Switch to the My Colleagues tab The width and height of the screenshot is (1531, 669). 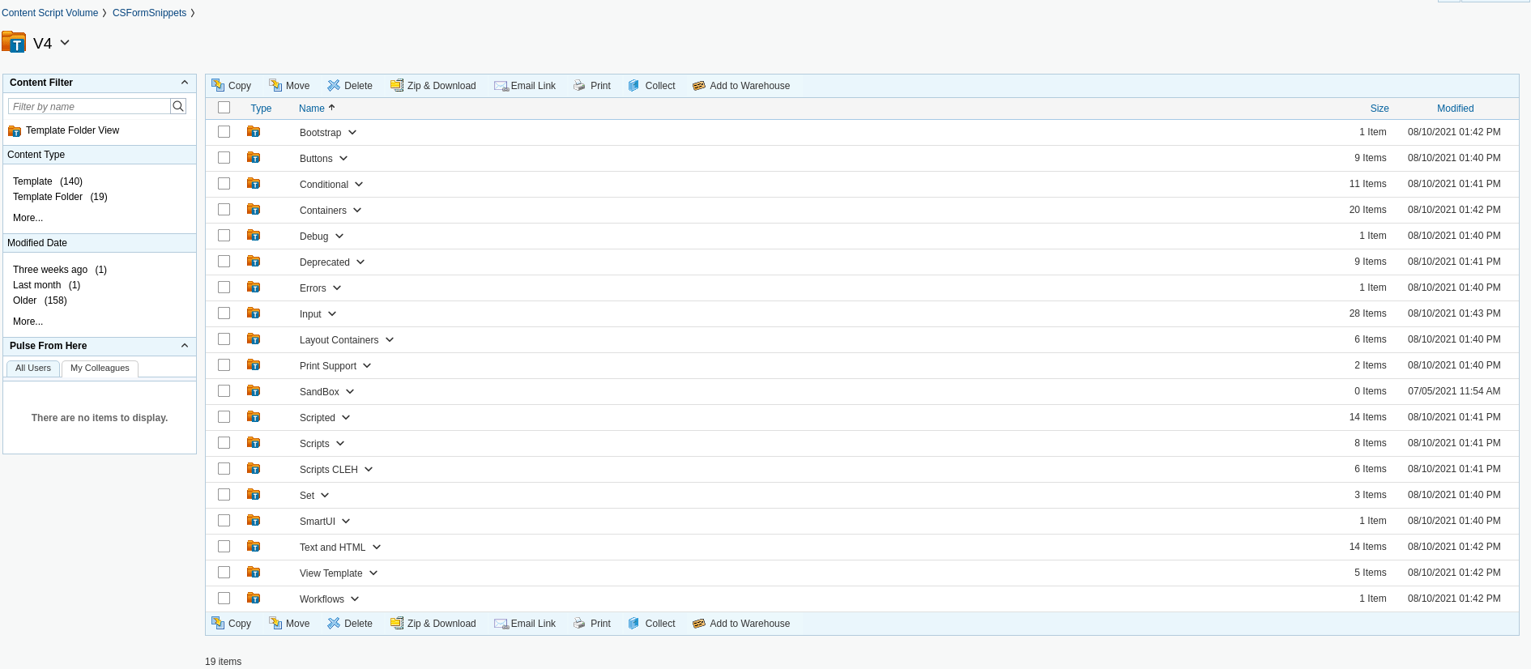click(x=100, y=368)
